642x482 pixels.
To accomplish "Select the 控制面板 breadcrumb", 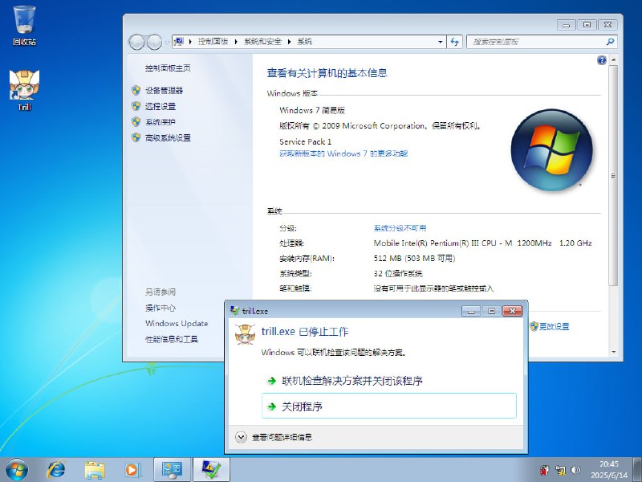I will click(x=213, y=42).
